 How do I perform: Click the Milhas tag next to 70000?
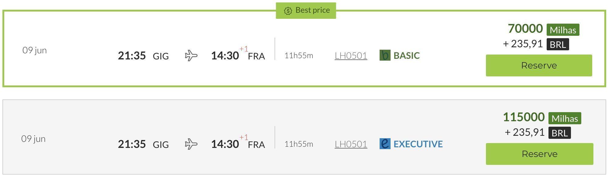click(x=563, y=30)
